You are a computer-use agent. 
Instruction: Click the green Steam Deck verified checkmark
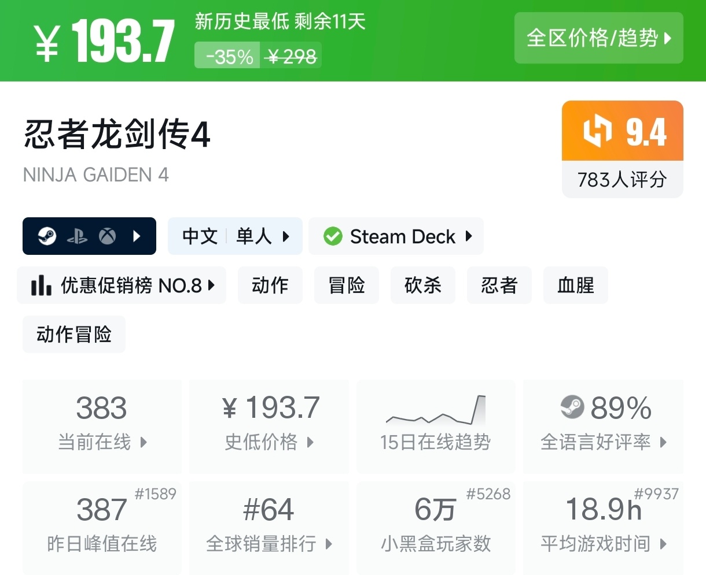(x=333, y=236)
